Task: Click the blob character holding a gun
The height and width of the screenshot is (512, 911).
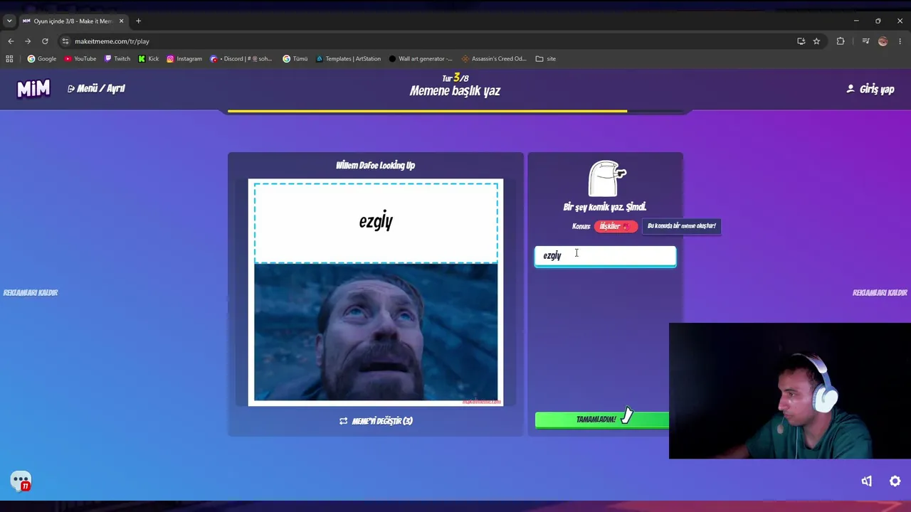Action: [606, 178]
